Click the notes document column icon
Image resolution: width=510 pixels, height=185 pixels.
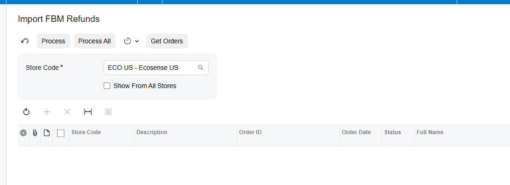pos(47,133)
